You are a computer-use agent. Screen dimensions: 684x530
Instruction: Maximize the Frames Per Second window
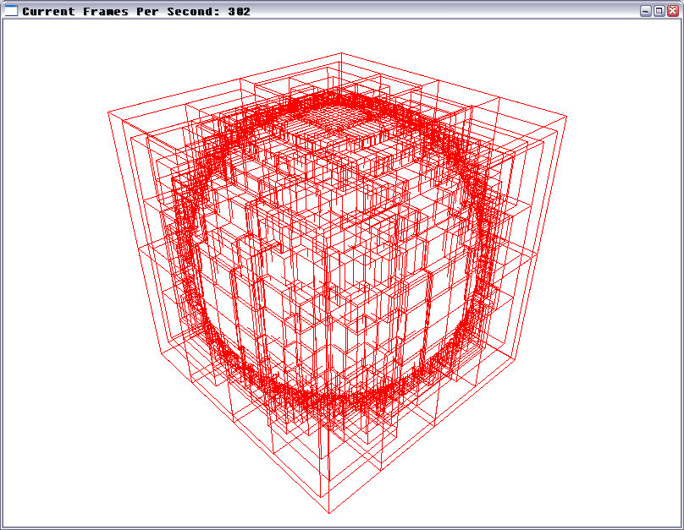pyautogui.click(x=659, y=11)
